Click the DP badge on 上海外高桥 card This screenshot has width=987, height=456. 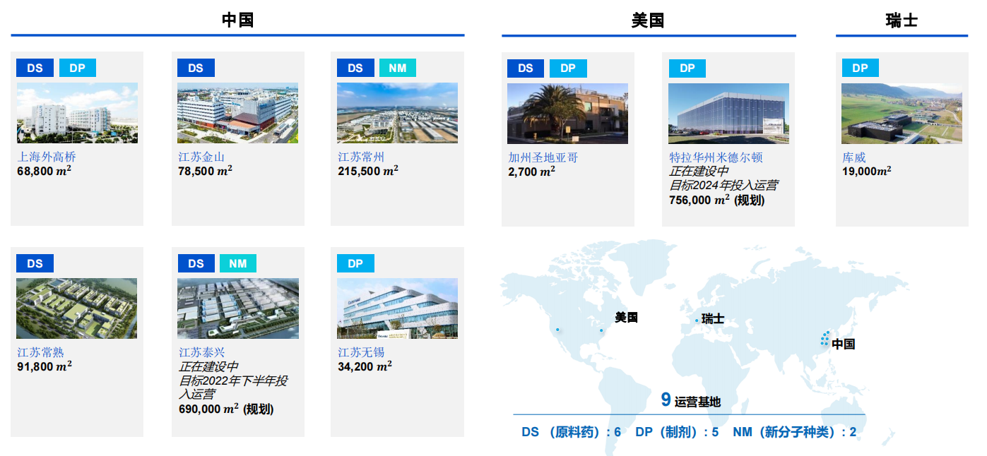78,68
